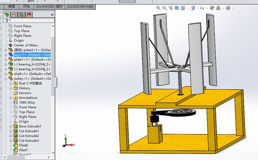Select the pulley's Right Plane
Viewport: 258px width, 160px height.
(28, 117)
